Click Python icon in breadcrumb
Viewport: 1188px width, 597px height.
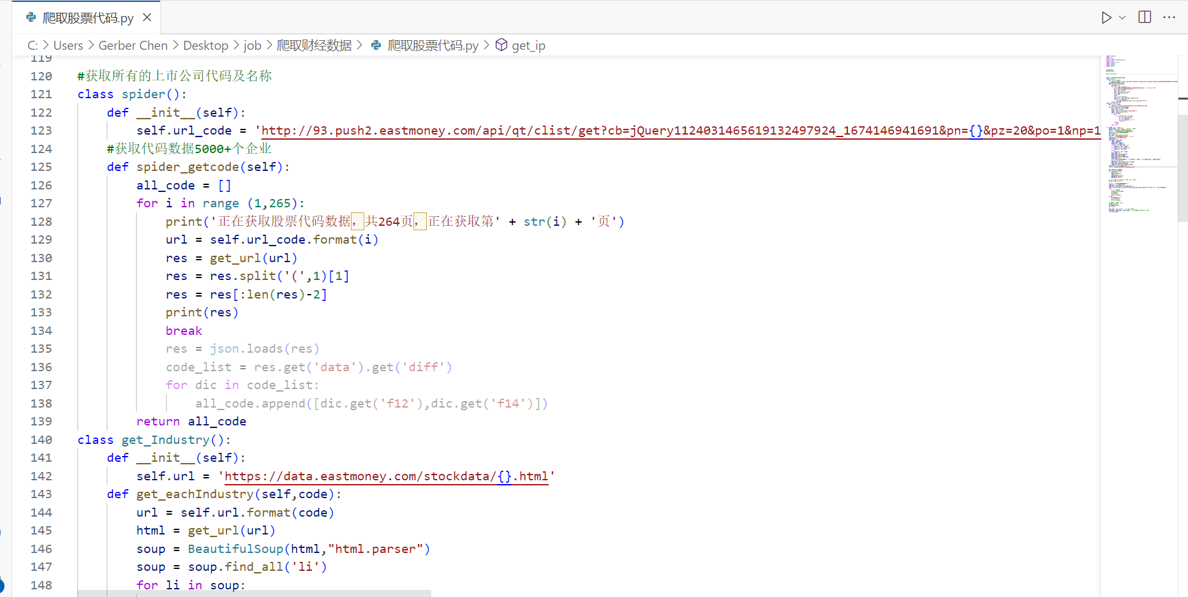click(x=376, y=45)
